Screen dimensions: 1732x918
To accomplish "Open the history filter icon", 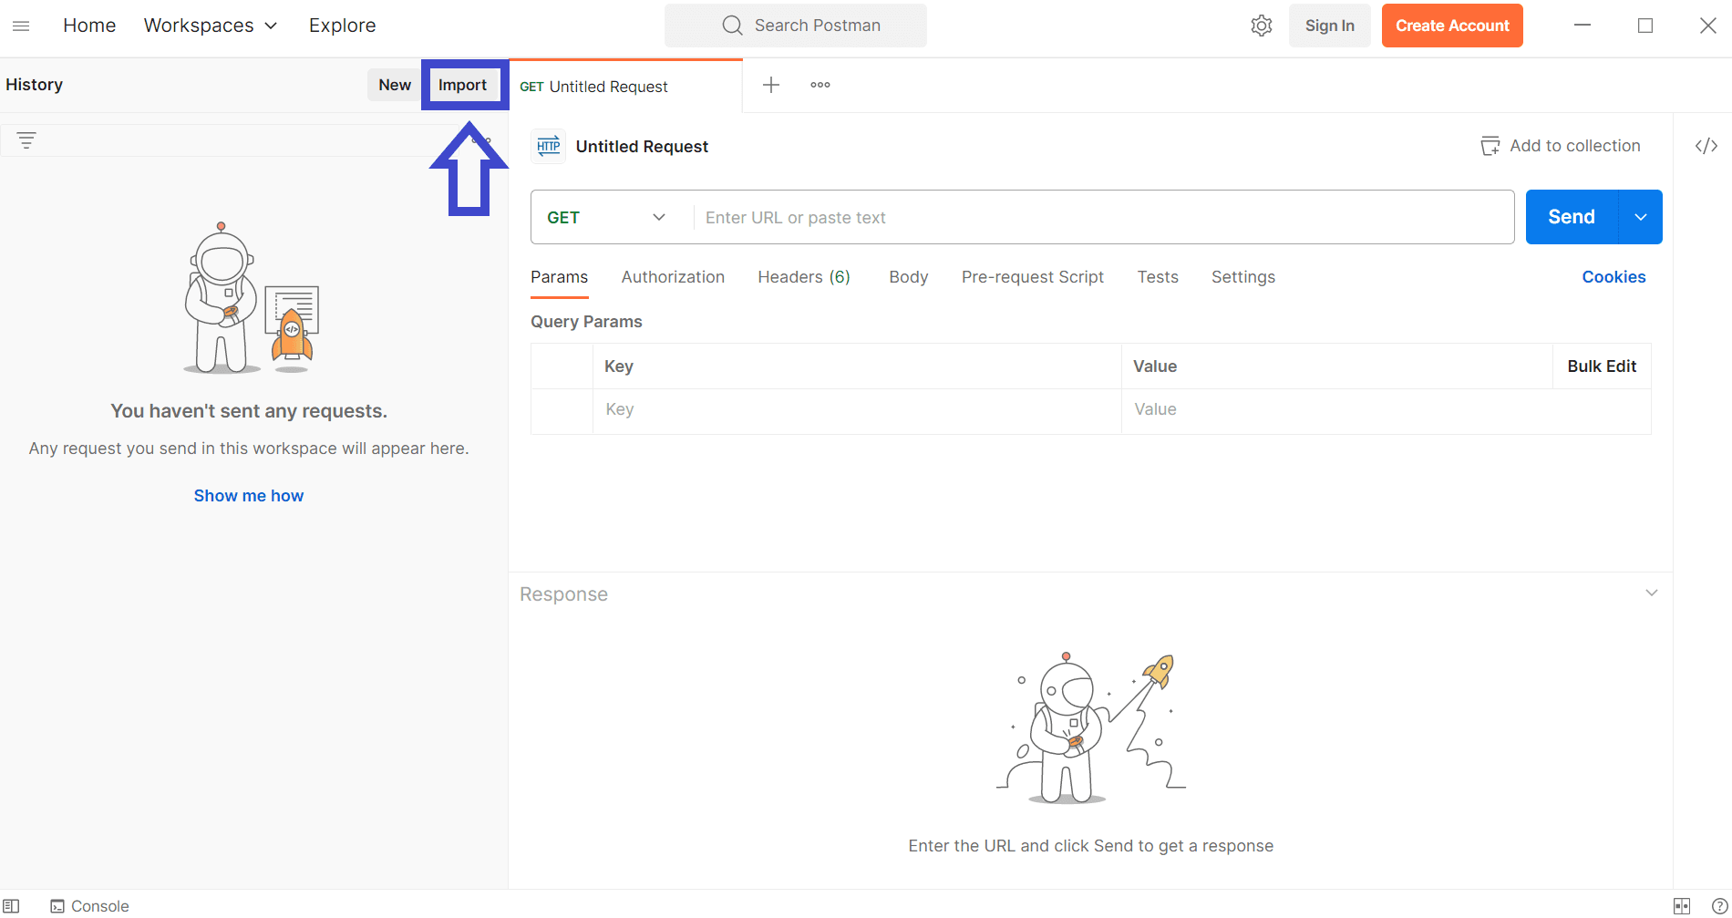I will click(x=26, y=140).
